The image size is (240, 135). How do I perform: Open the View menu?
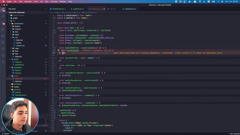(x=36, y=1)
